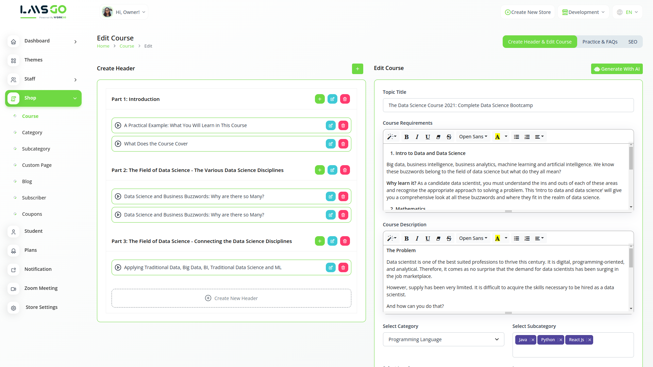Open Programming Language category dropdown

pyautogui.click(x=443, y=339)
